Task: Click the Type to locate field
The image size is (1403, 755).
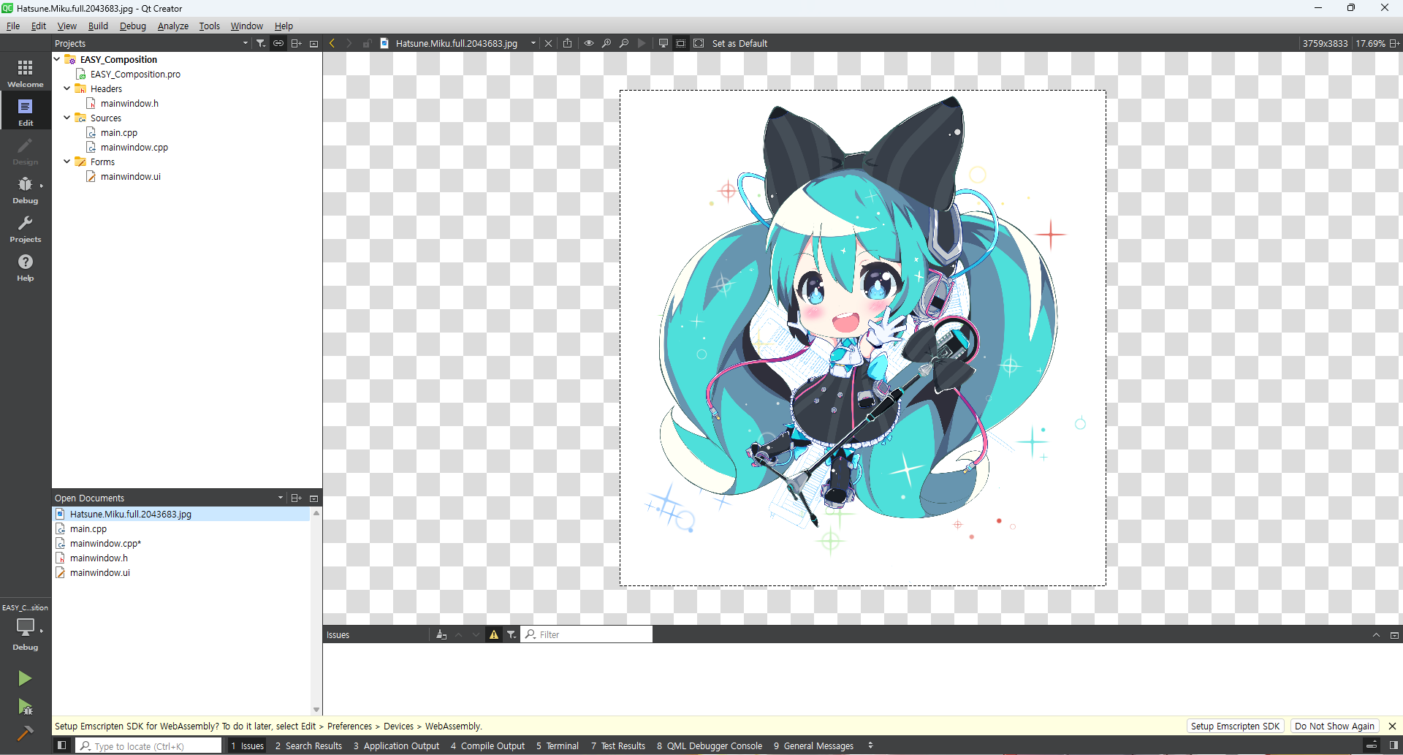Action: point(148,745)
